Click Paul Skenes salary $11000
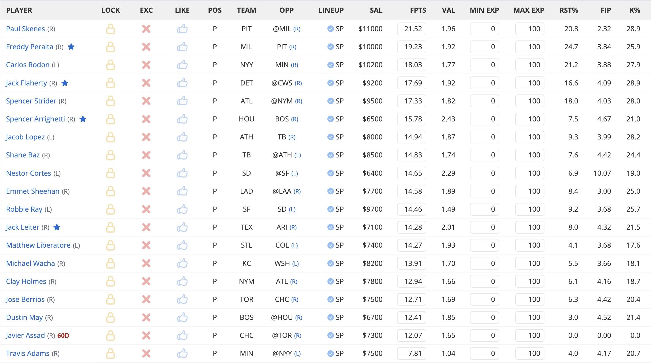This screenshot has height=363, width=651. [x=370, y=29]
